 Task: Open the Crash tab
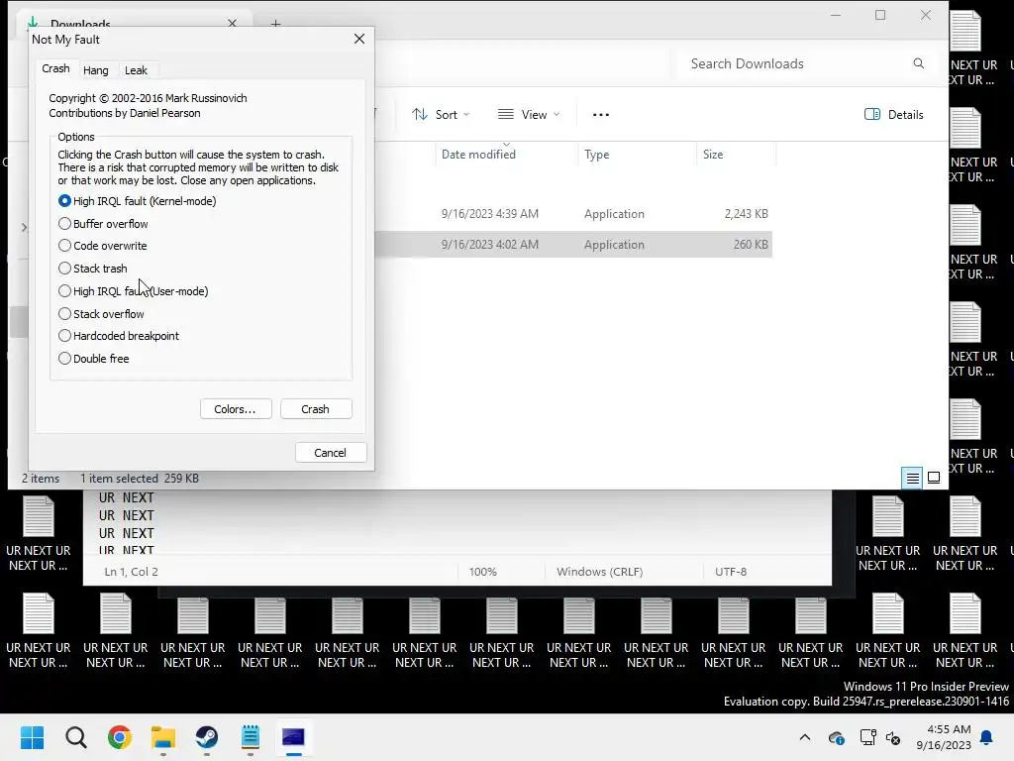(55, 68)
